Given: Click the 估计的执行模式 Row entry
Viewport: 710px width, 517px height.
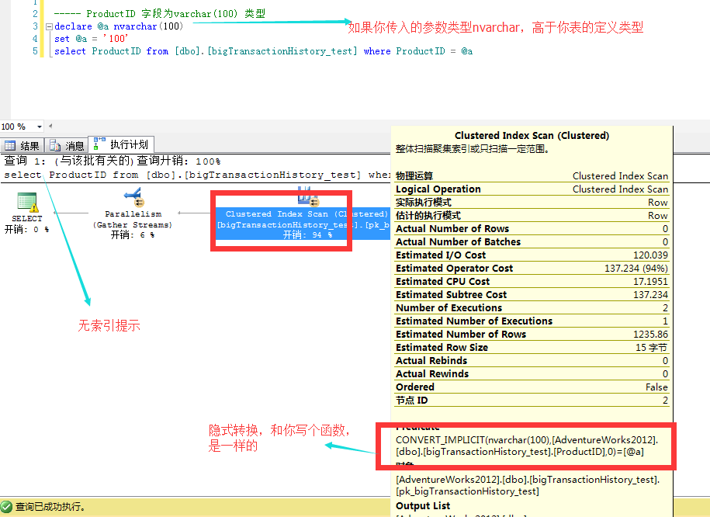Looking at the screenshot, I should [x=532, y=215].
